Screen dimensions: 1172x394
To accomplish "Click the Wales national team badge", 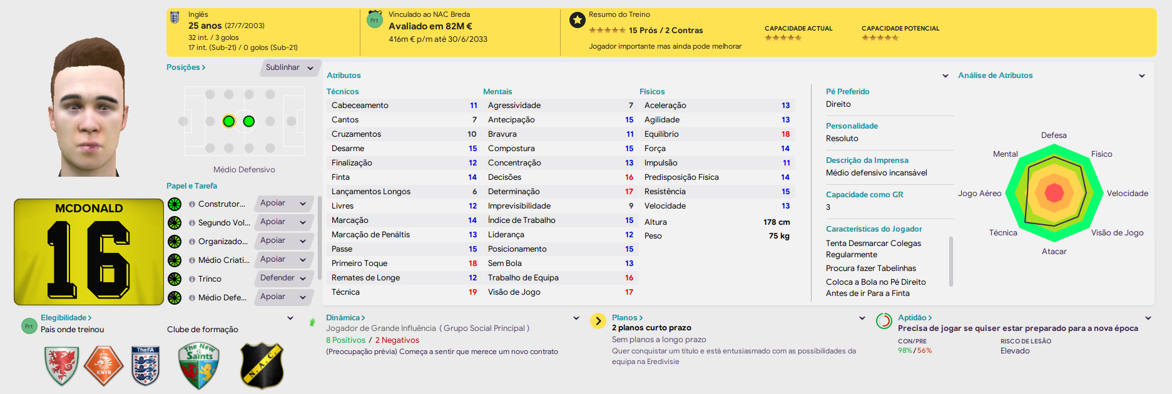I will pos(61,365).
